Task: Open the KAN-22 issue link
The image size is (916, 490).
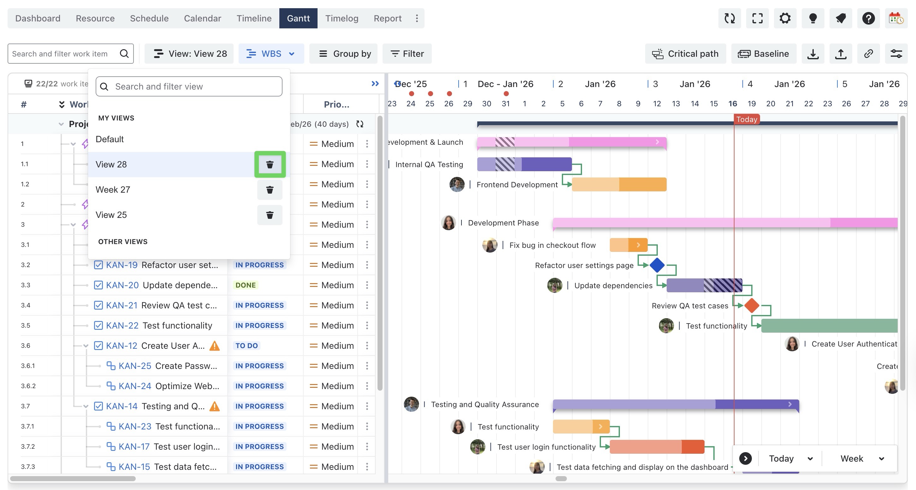Action: 122,325
